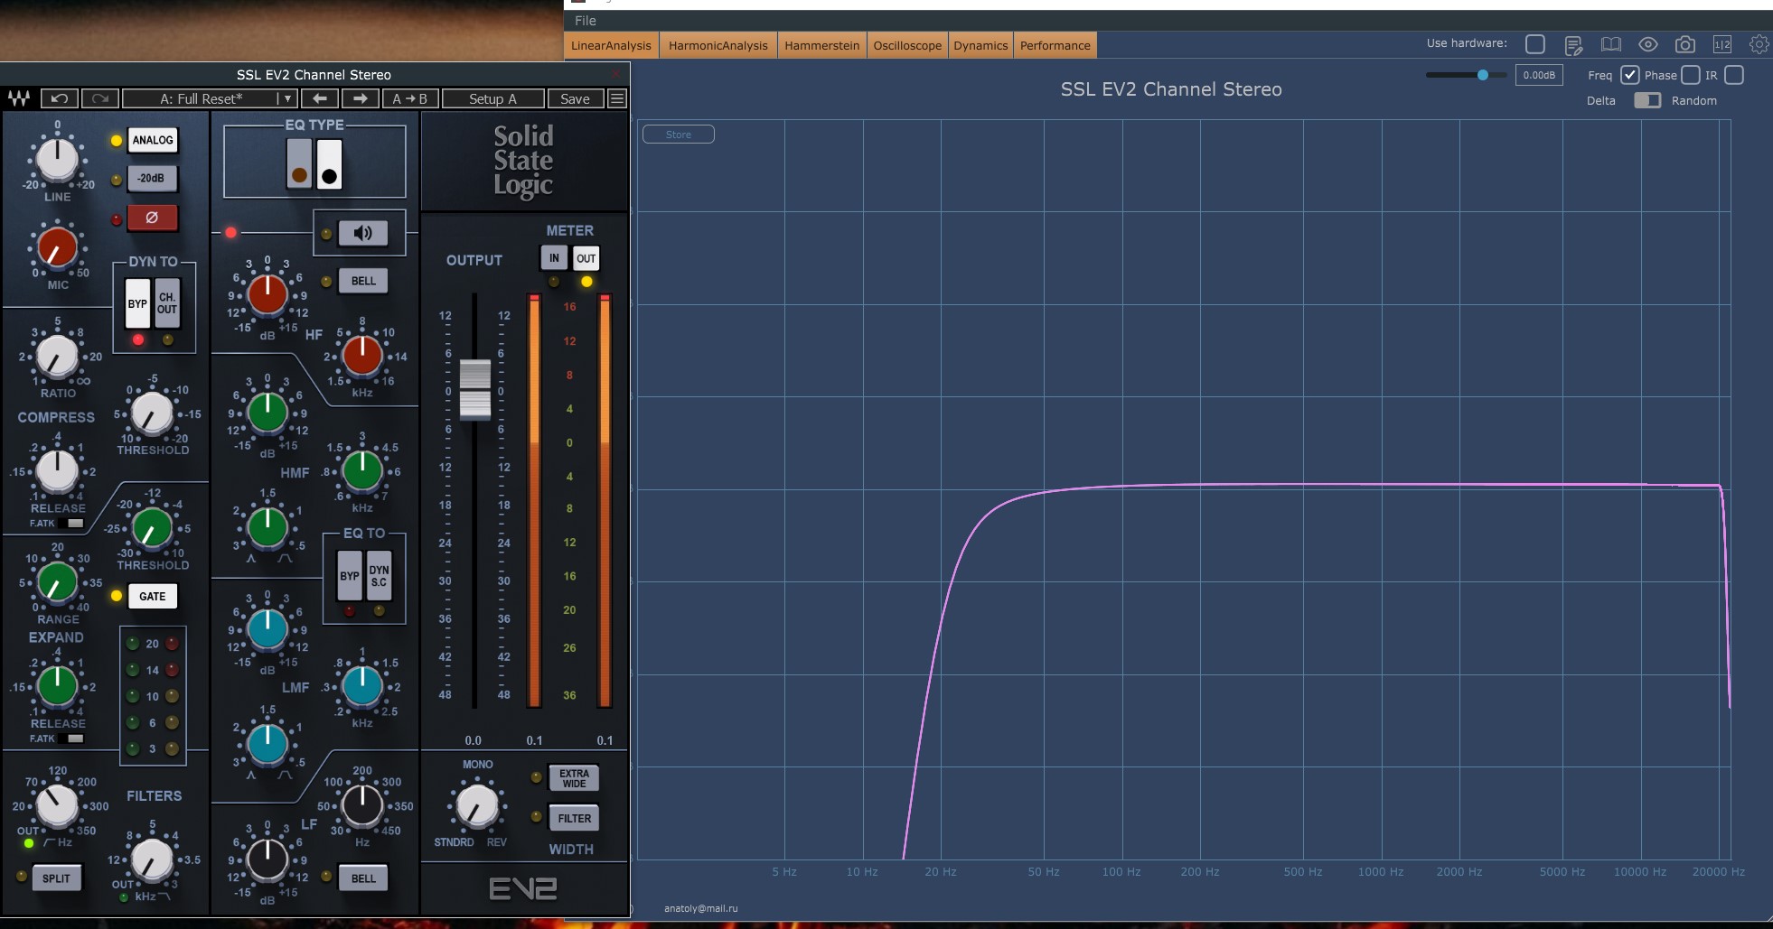Click the EQ TO BYP button
Image resolution: width=1773 pixels, height=929 pixels.
pos(350,576)
